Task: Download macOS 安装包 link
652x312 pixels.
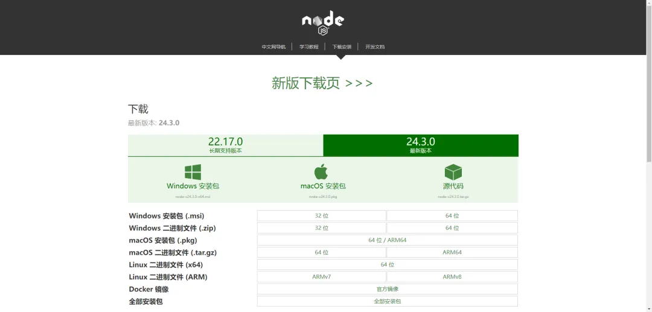Action: (x=323, y=186)
